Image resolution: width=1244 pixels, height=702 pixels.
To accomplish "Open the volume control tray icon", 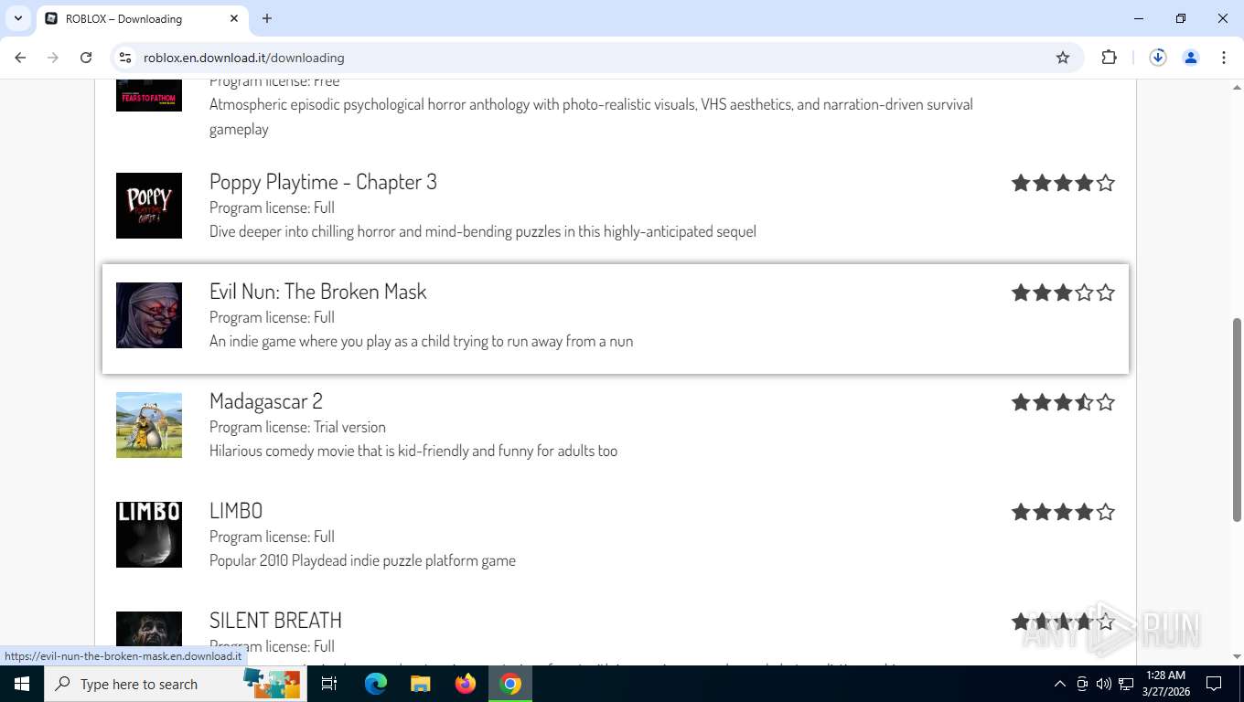I will pyautogui.click(x=1103, y=684).
